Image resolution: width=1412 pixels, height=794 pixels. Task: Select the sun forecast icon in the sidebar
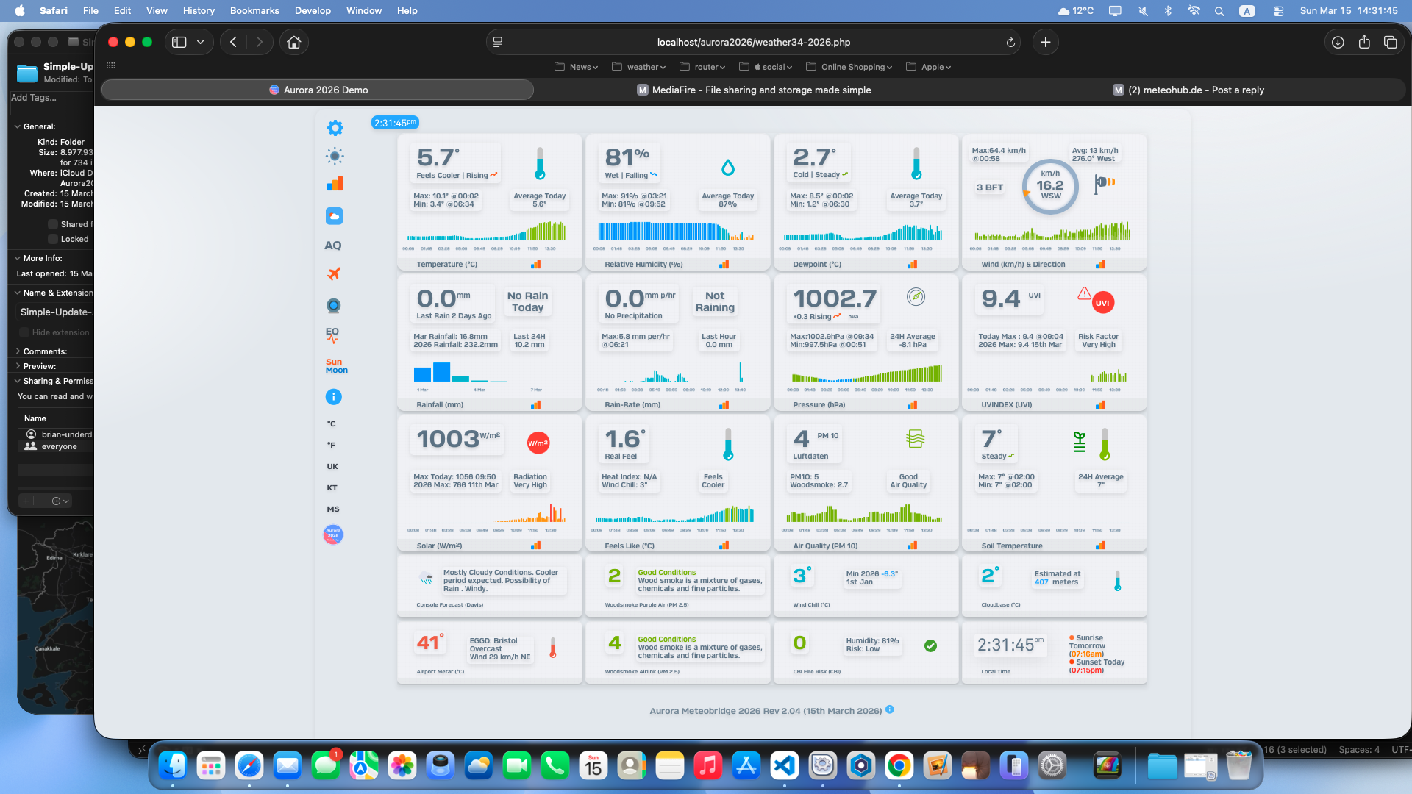click(x=335, y=156)
